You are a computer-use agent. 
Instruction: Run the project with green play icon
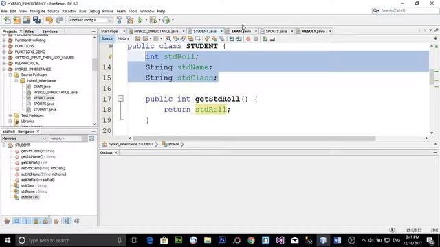140,20
